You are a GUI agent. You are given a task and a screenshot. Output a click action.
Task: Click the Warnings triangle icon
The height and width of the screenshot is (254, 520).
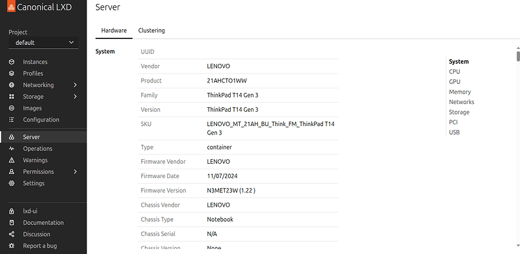[12, 160]
